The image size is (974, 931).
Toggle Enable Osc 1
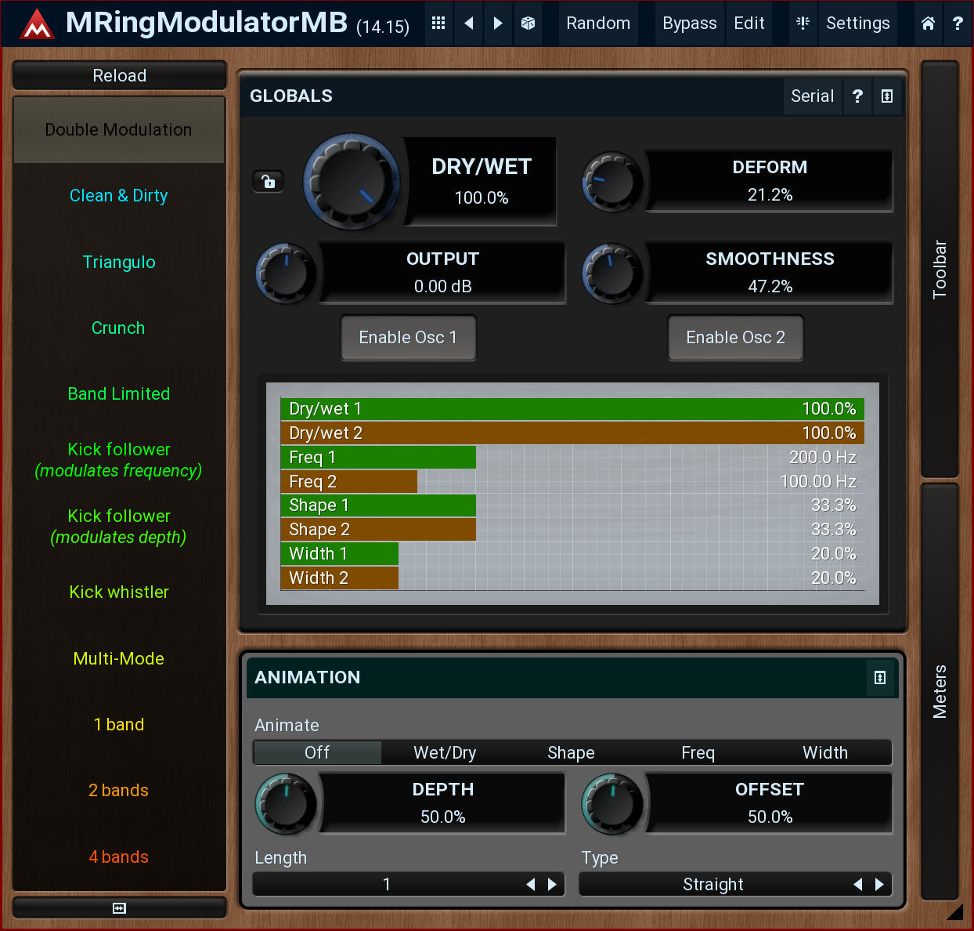(x=408, y=338)
